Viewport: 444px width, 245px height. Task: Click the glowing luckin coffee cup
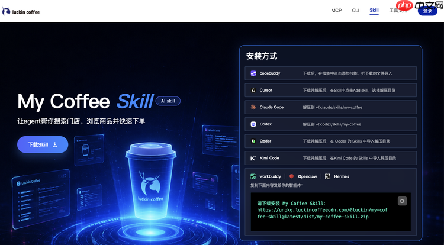pyautogui.click(x=150, y=181)
